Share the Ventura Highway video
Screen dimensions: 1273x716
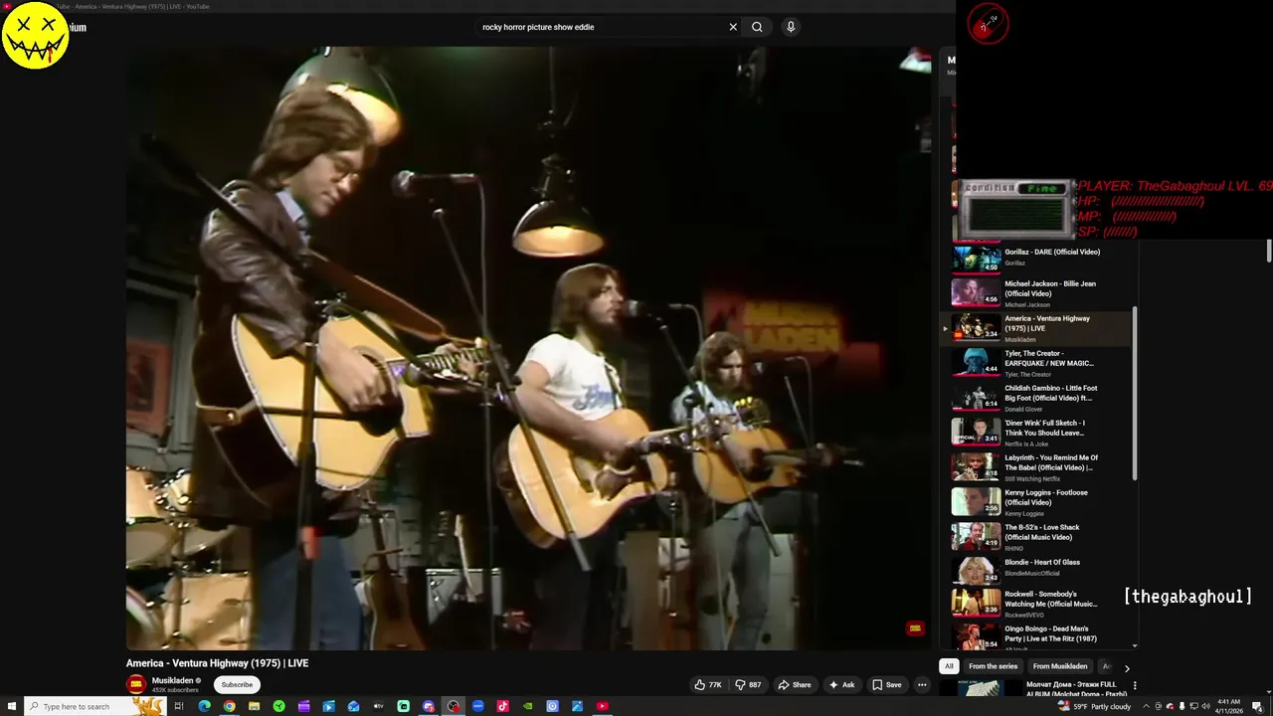click(795, 684)
